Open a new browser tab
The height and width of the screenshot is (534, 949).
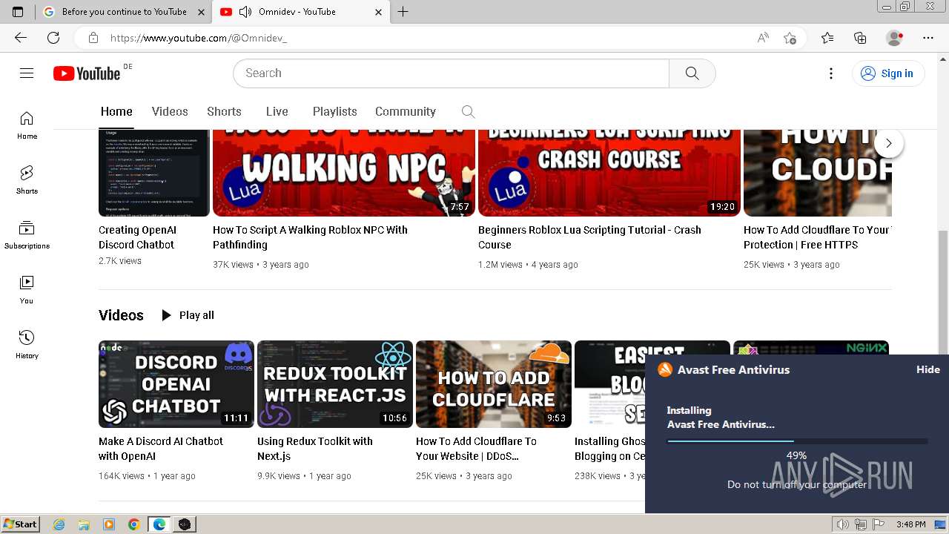tap(403, 11)
